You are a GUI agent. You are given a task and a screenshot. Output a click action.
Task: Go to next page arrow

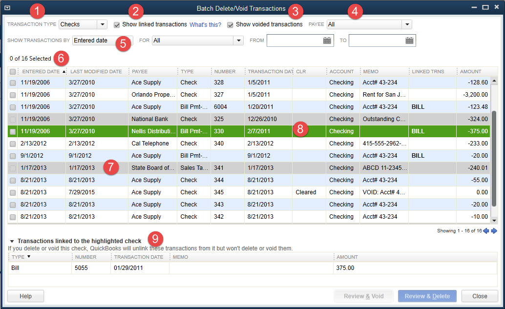pyautogui.click(x=494, y=231)
